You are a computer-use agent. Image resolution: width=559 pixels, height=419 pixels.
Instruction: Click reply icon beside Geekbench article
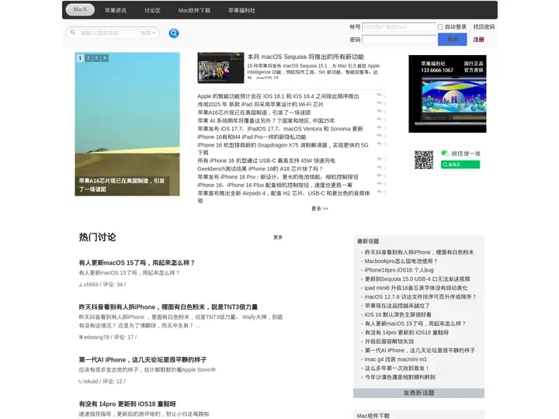click(x=380, y=168)
